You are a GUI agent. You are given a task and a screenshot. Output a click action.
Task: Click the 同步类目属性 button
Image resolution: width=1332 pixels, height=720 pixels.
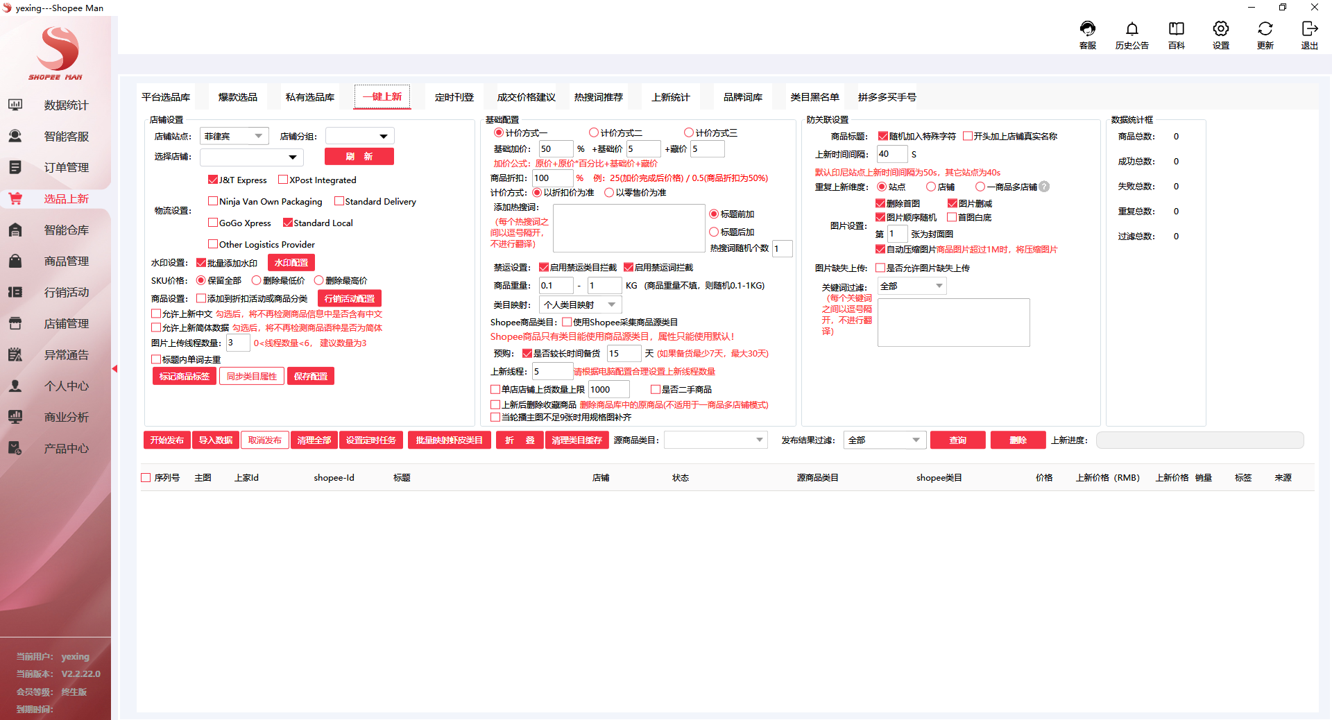click(x=252, y=376)
